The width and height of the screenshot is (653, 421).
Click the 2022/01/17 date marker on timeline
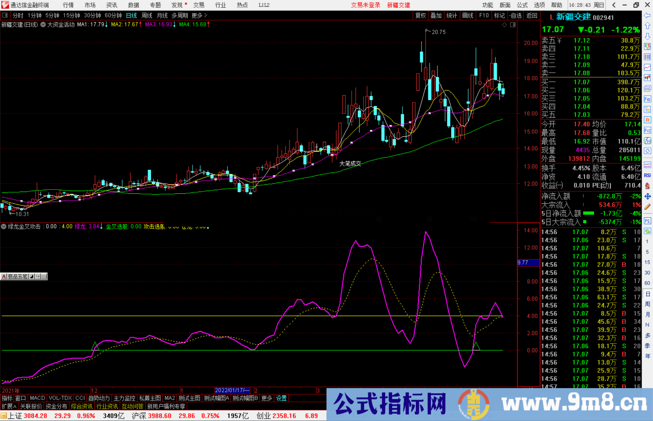pos(232,390)
